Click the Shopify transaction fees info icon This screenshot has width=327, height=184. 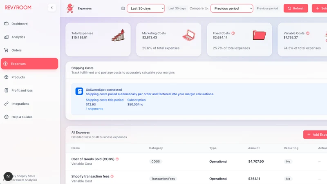[x=112, y=176]
